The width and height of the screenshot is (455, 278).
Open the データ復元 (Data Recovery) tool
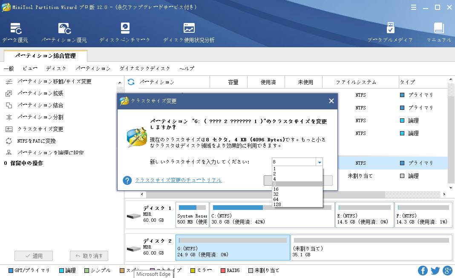click(15, 33)
